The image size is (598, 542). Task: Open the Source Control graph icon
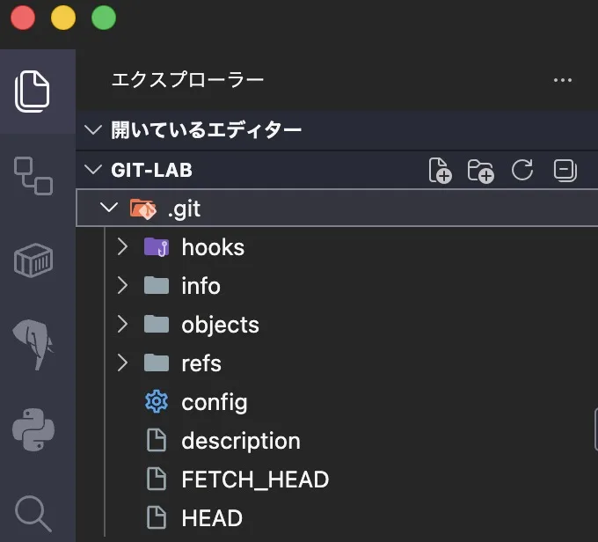coord(33,176)
